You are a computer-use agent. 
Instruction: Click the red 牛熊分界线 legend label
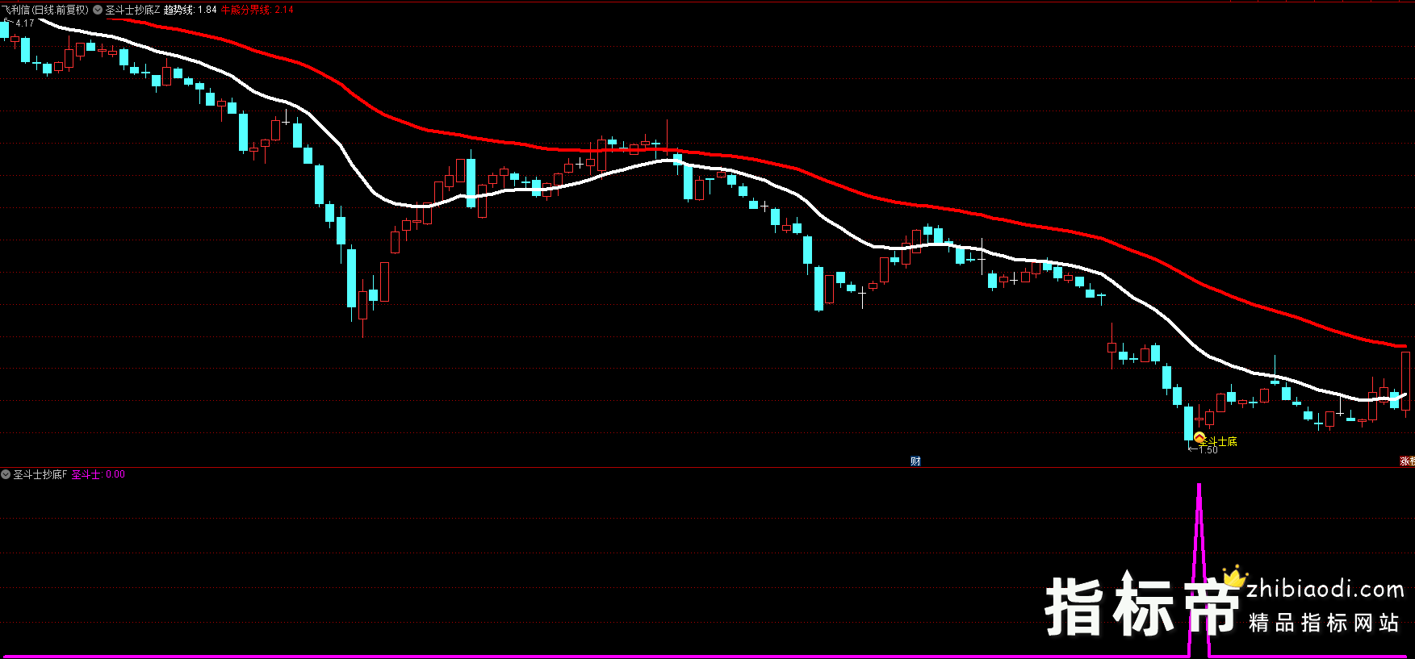click(x=245, y=10)
